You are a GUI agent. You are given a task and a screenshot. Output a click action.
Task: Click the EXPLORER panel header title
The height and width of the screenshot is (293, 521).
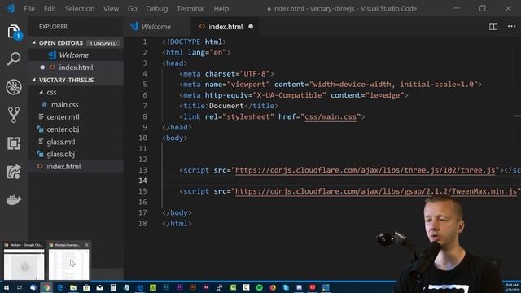point(53,27)
